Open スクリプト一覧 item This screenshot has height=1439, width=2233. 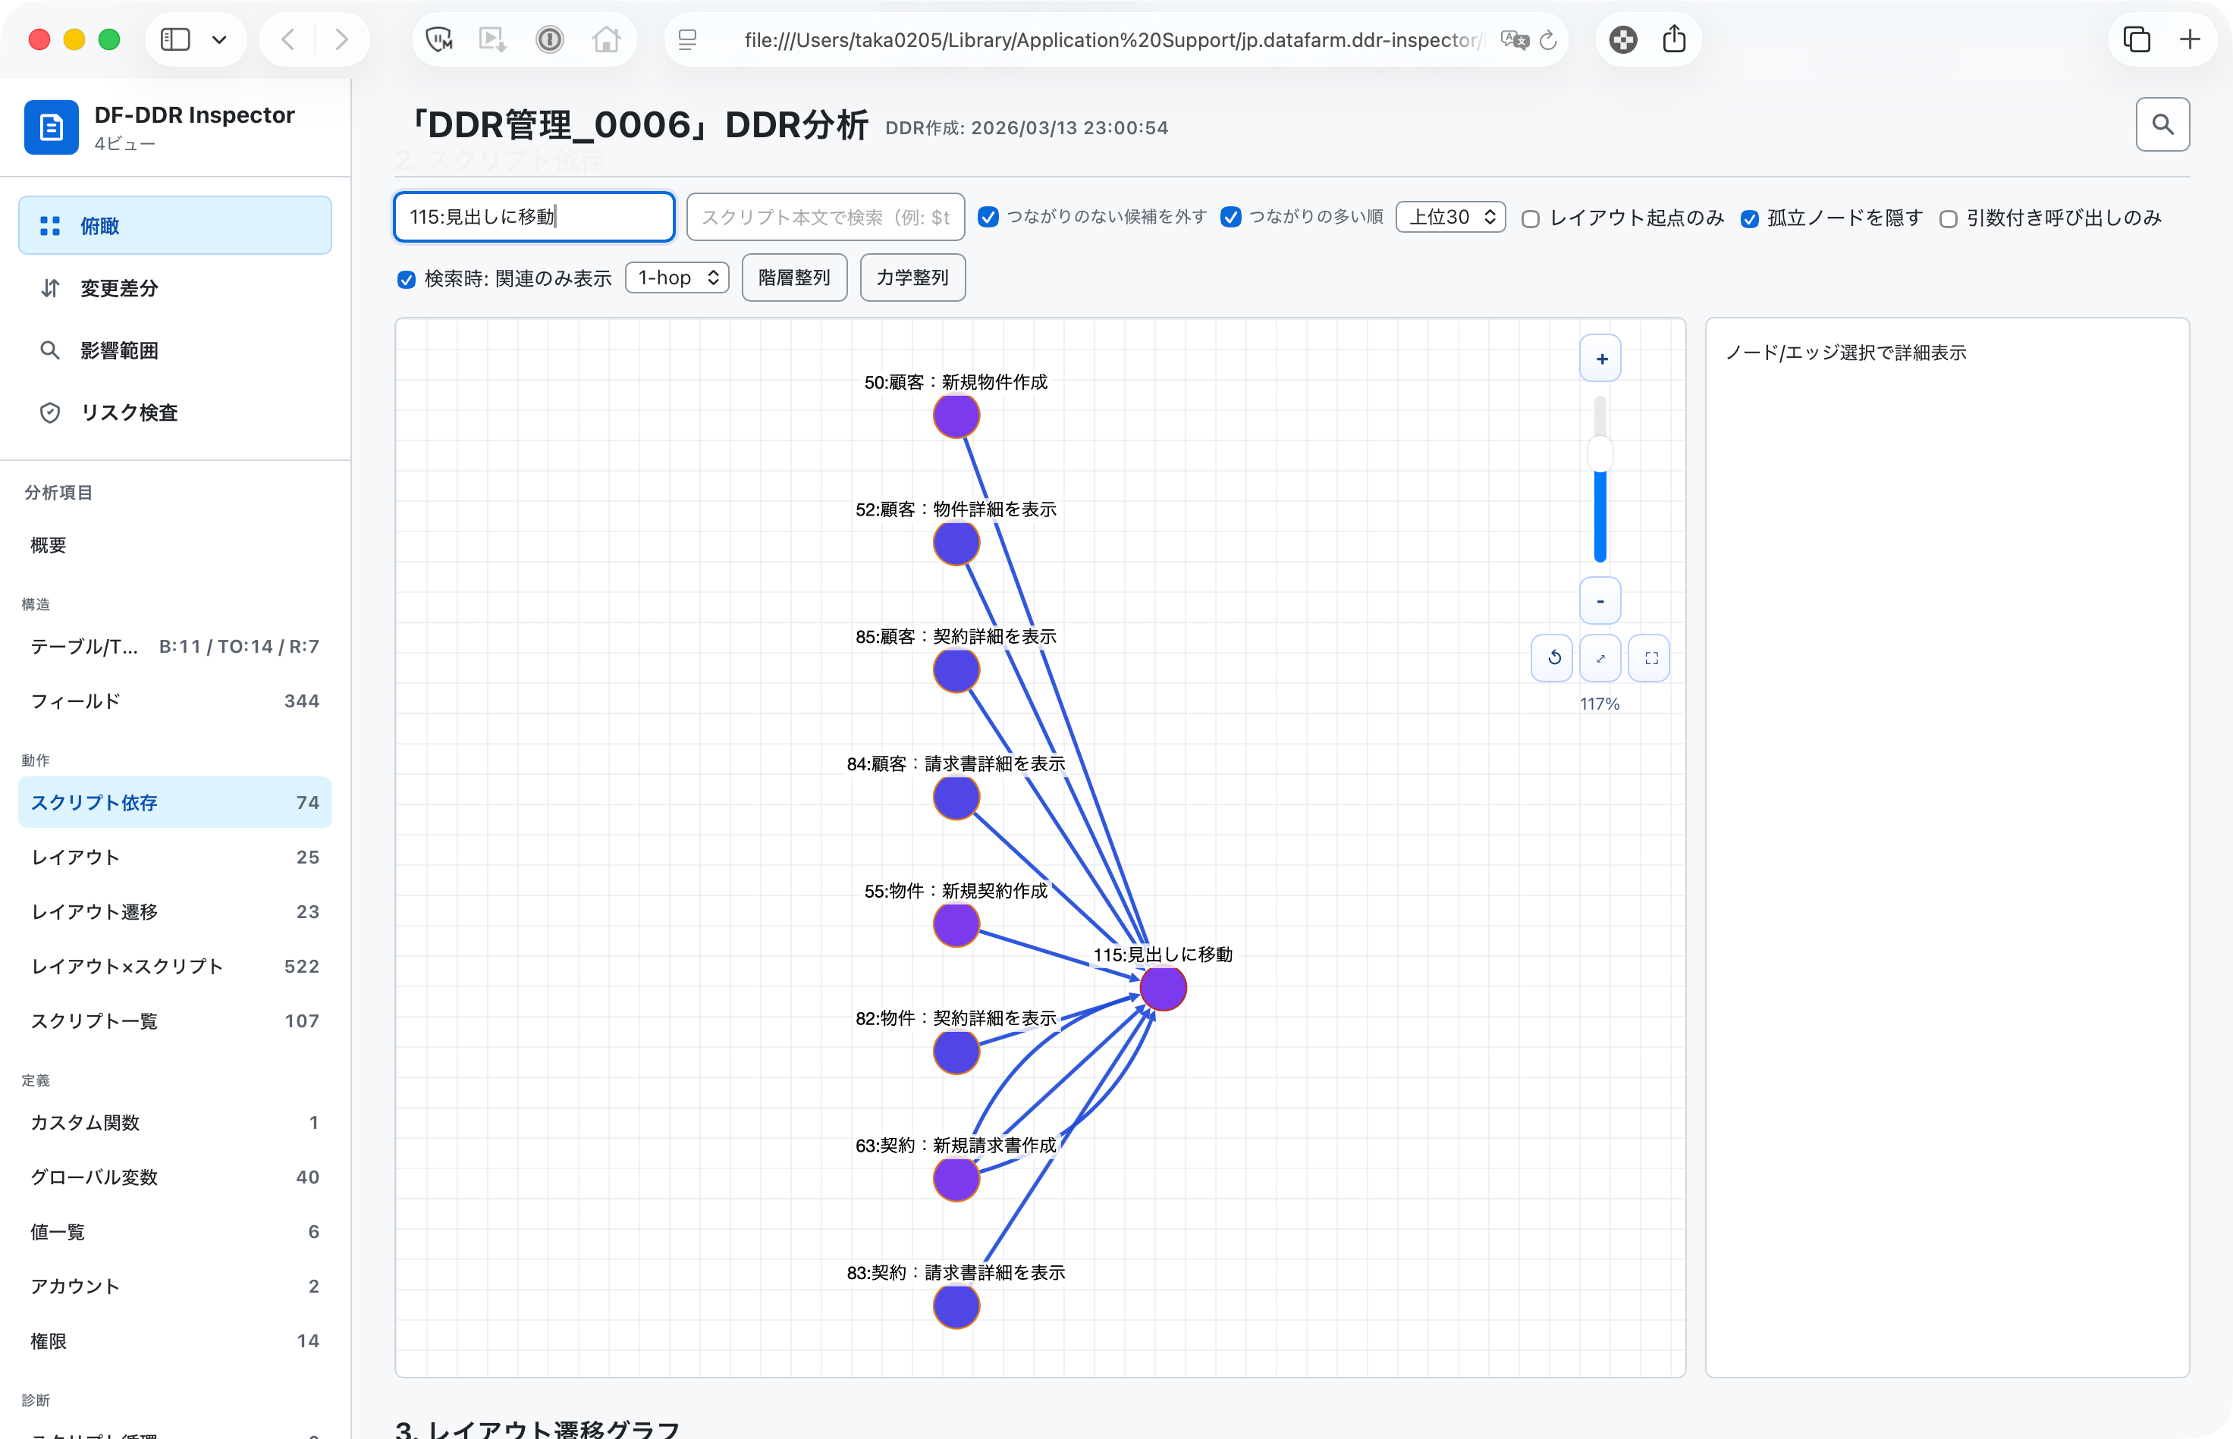174,1020
